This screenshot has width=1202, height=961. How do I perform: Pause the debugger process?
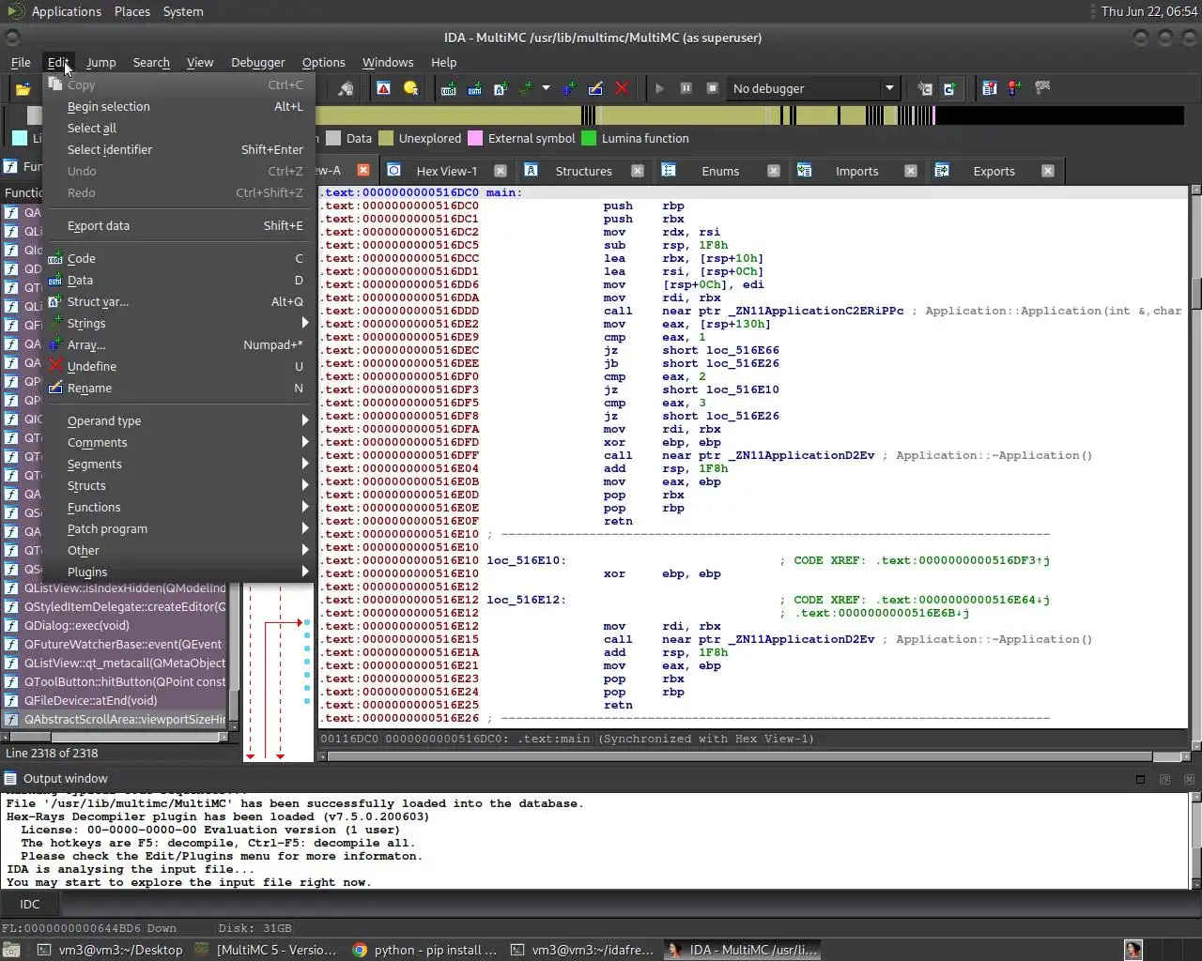tap(686, 88)
